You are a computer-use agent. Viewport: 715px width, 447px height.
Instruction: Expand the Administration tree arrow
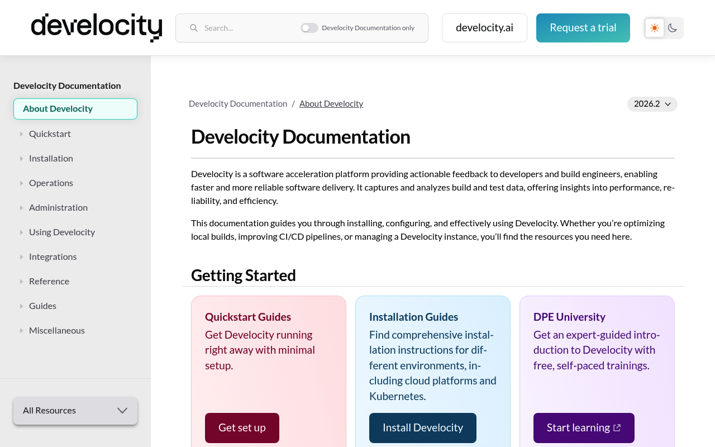21,207
